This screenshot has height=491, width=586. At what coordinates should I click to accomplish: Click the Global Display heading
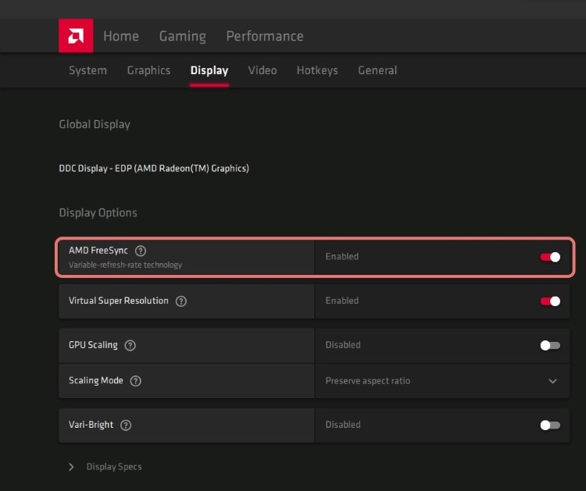95,125
